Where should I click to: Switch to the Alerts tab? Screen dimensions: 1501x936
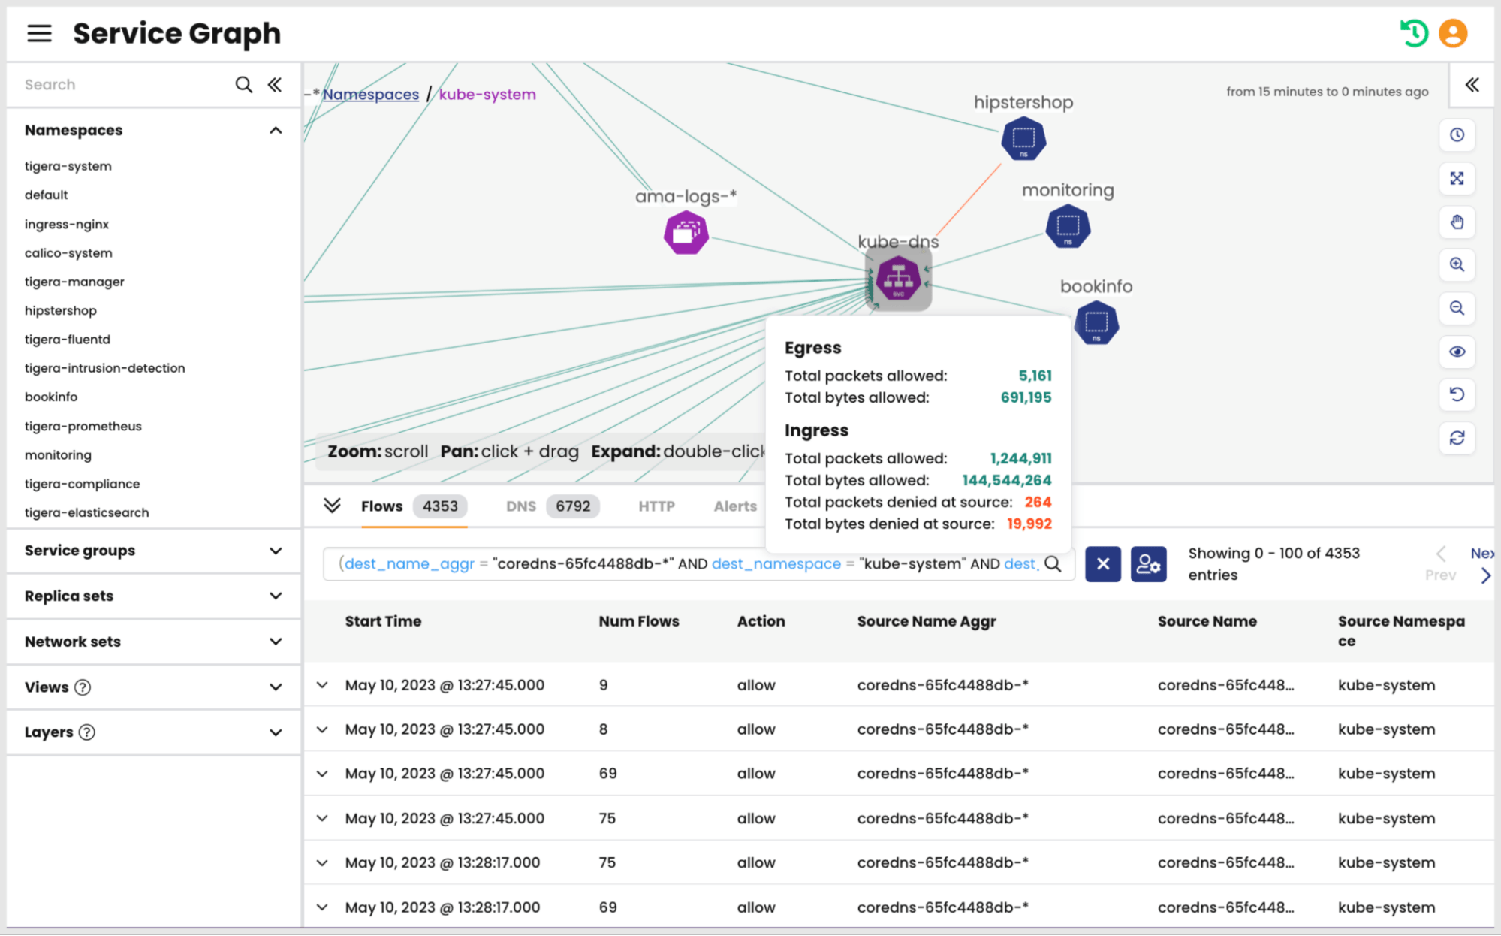point(735,506)
